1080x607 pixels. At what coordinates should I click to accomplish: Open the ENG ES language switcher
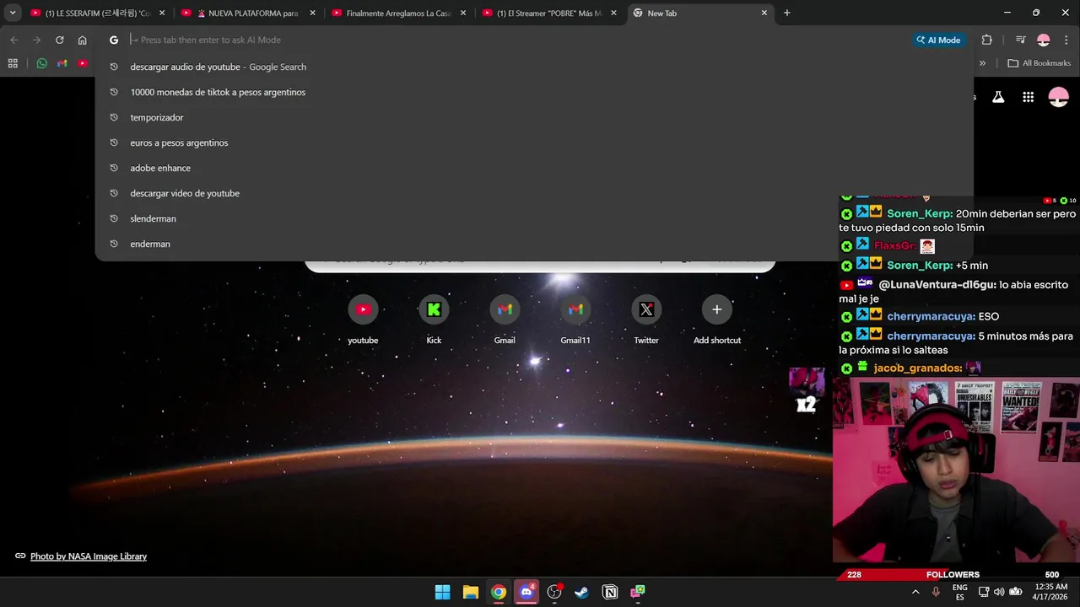[x=960, y=592]
